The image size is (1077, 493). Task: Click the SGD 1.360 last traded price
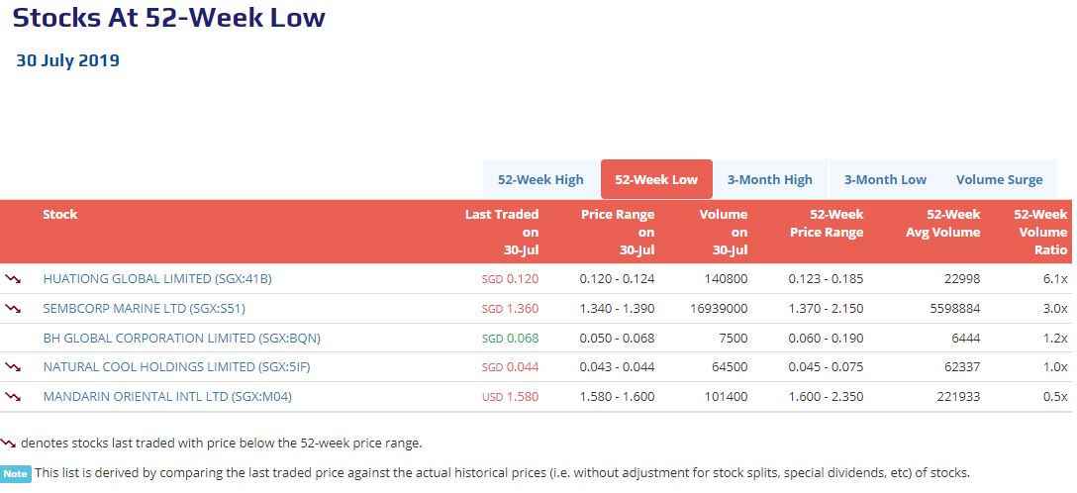pyautogui.click(x=511, y=308)
